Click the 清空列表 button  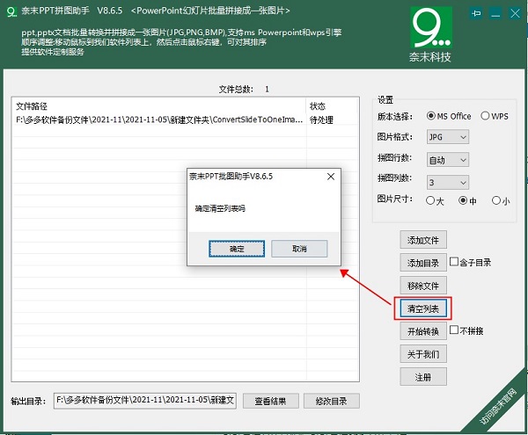coord(423,308)
